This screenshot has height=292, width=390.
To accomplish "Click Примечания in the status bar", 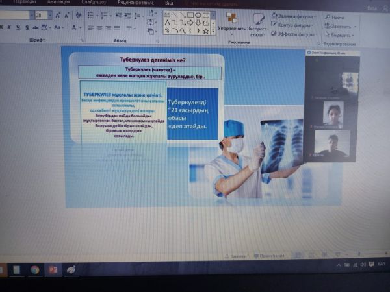I will pos(269,256).
